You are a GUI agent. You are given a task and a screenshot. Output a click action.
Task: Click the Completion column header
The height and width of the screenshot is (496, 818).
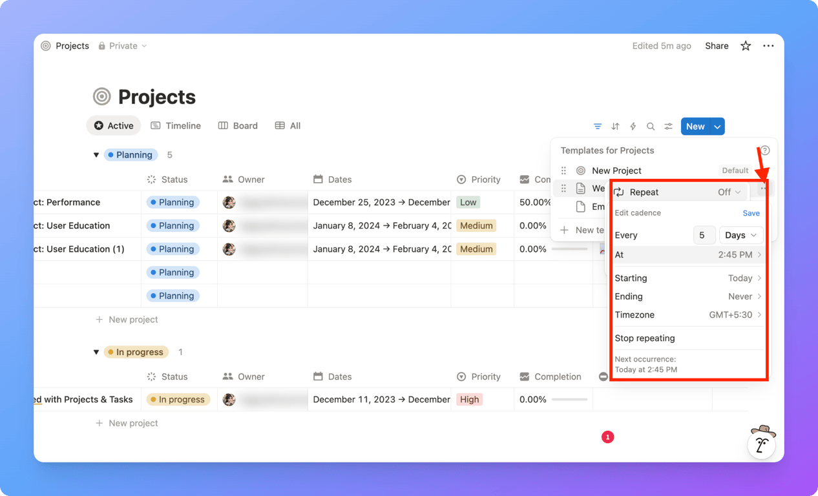pos(550,377)
